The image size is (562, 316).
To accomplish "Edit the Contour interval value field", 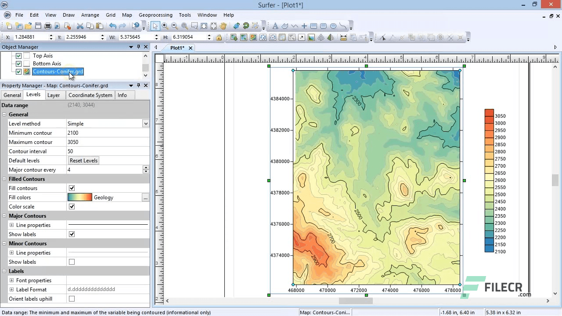I will coord(105,151).
